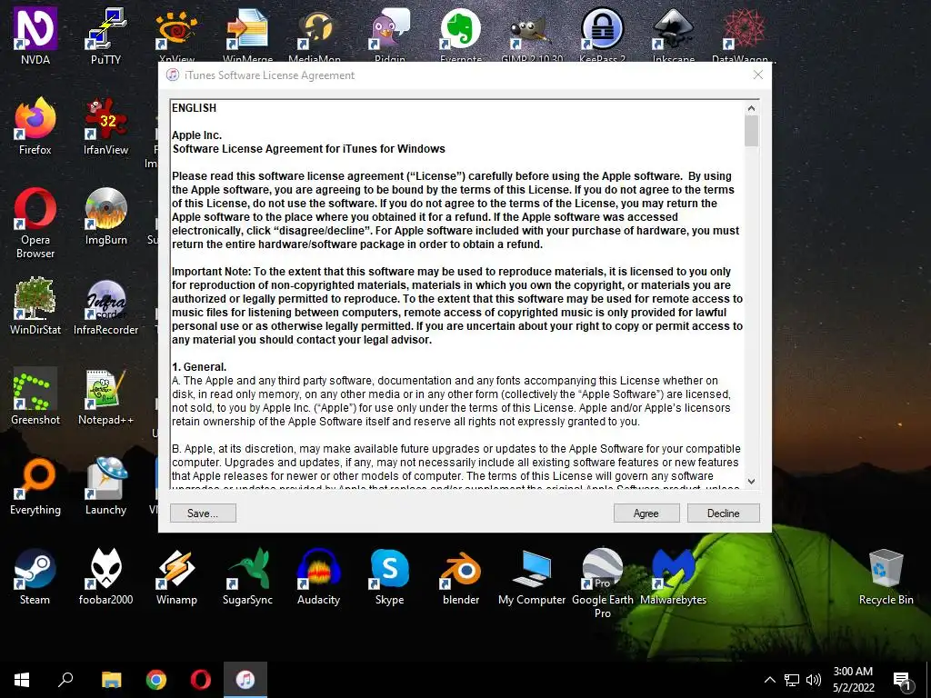The width and height of the screenshot is (931, 698).
Task: Open taskbar Search
Action: [65, 680]
